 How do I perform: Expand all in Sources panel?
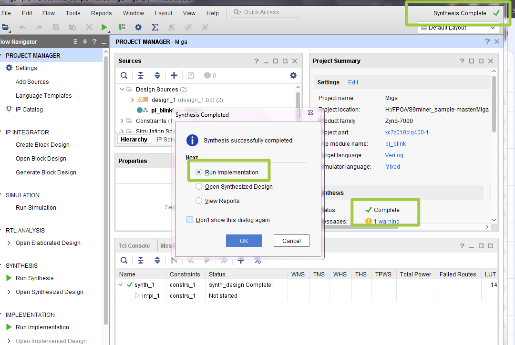pos(157,75)
